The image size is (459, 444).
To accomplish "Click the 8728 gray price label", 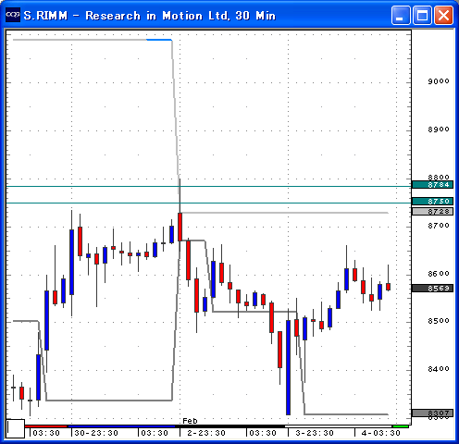I will [x=432, y=211].
